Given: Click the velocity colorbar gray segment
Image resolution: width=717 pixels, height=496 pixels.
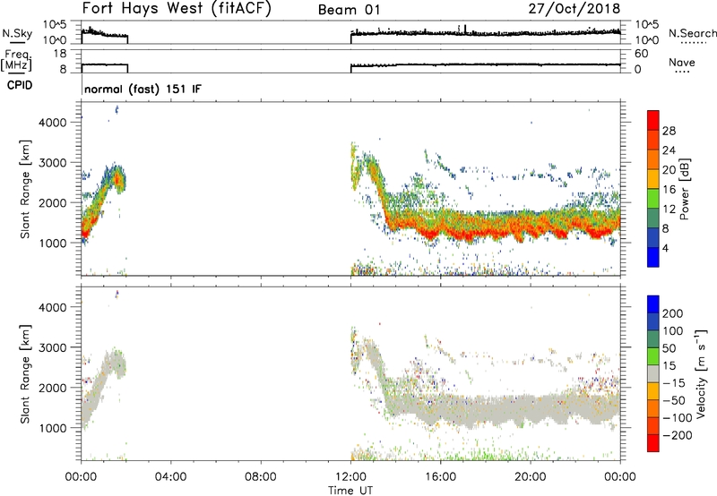Looking at the screenshot, I should click(653, 374).
